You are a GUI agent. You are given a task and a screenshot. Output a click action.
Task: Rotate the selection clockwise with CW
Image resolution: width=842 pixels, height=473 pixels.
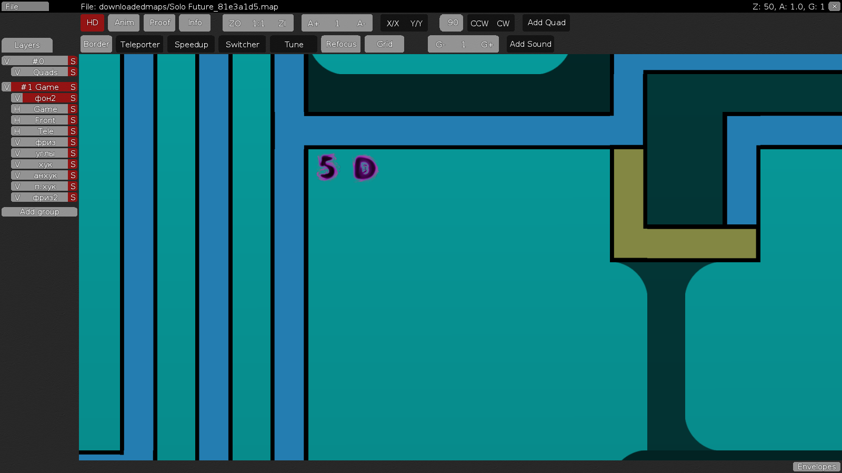503,23
